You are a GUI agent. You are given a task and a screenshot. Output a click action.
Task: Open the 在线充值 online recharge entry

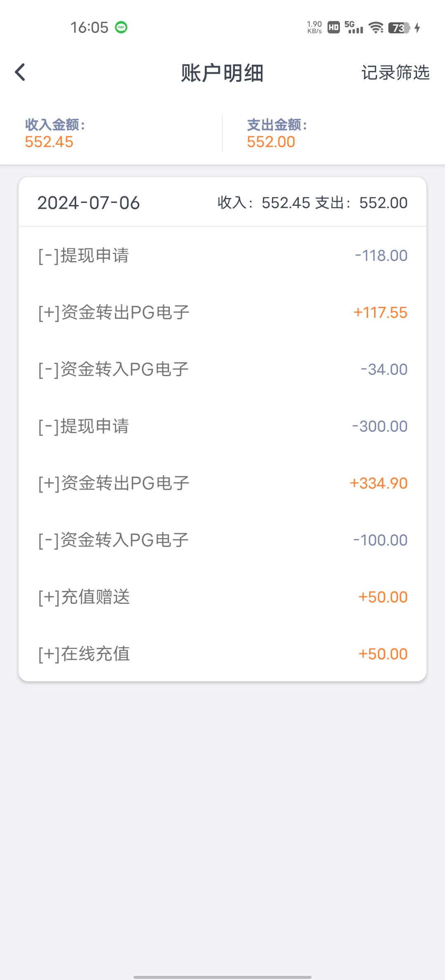tap(222, 654)
